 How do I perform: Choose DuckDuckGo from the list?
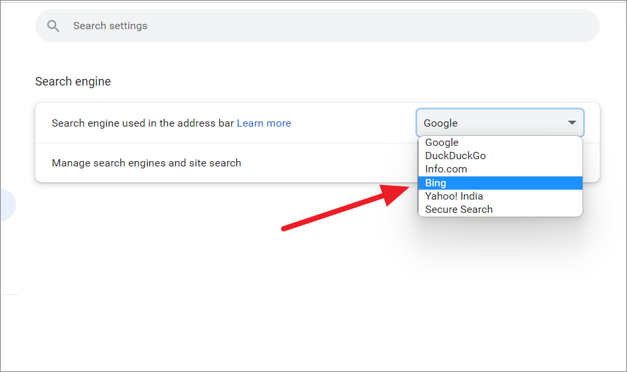pos(500,156)
